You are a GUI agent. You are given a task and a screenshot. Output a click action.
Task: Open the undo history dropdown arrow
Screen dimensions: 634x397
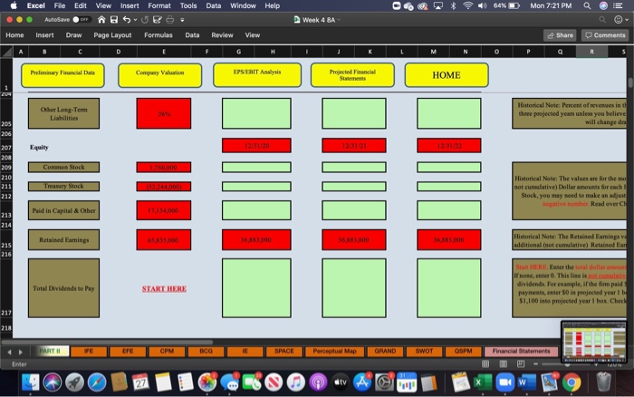pyautogui.click(x=135, y=19)
